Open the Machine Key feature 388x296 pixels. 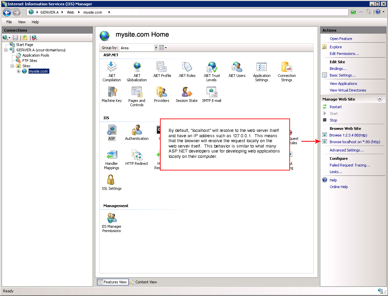point(112,94)
